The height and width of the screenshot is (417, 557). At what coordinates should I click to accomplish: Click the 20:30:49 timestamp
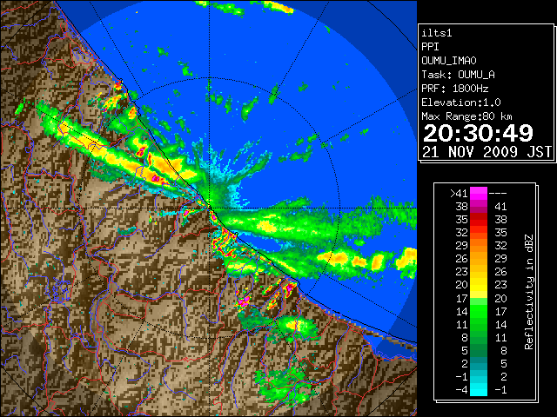pyautogui.click(x=478, y=133)
